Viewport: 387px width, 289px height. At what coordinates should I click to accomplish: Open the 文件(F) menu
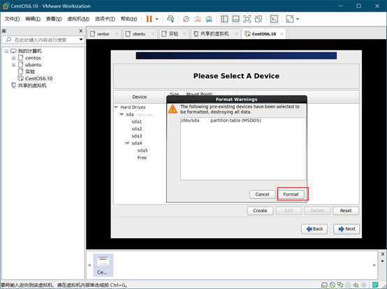click(12, 19)
